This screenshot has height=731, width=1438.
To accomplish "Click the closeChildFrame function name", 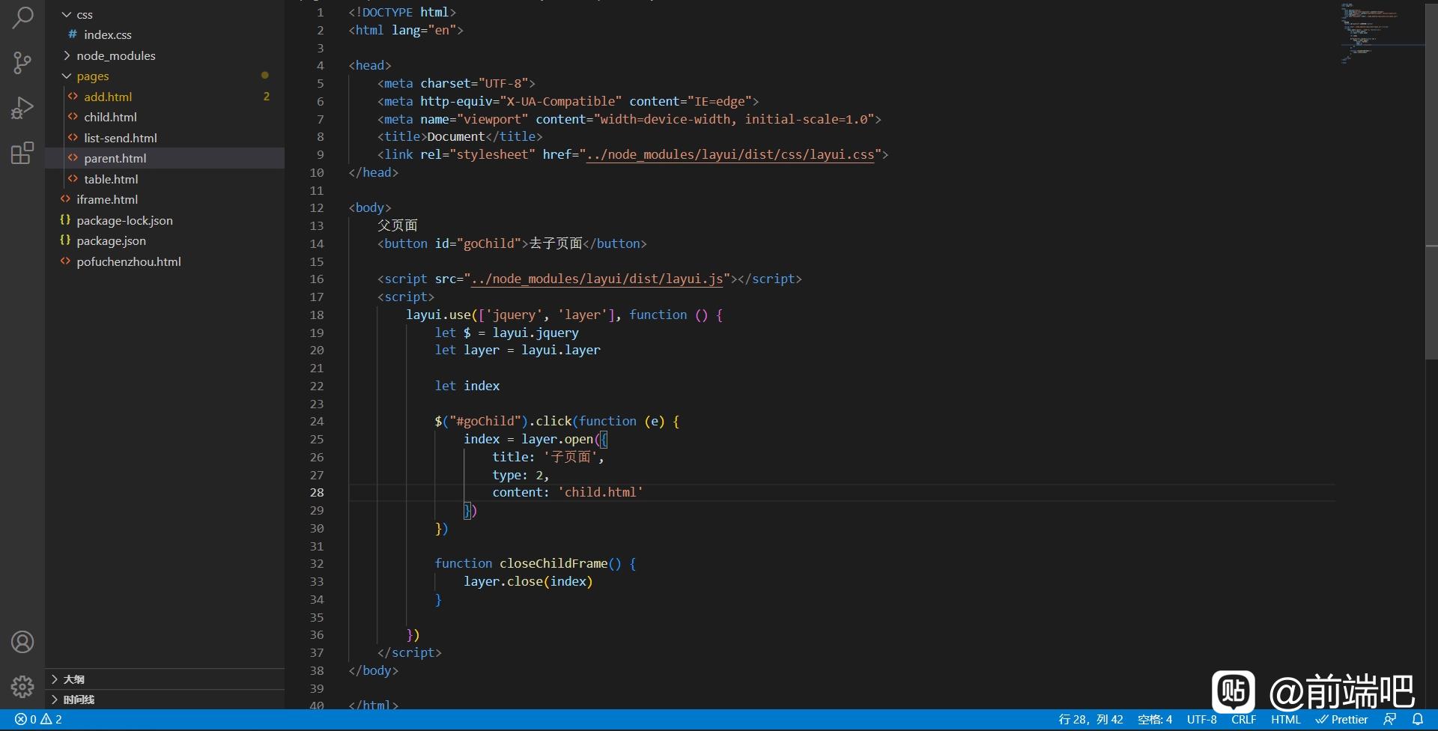I will pyautogui.click(x=553, y=563).
